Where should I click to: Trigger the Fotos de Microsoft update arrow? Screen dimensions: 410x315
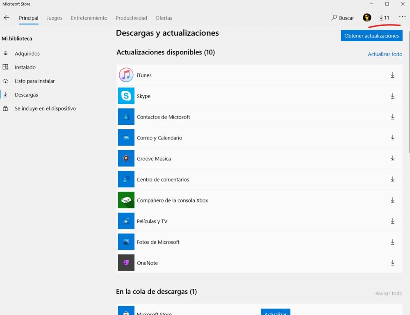(x=393, y=242)
